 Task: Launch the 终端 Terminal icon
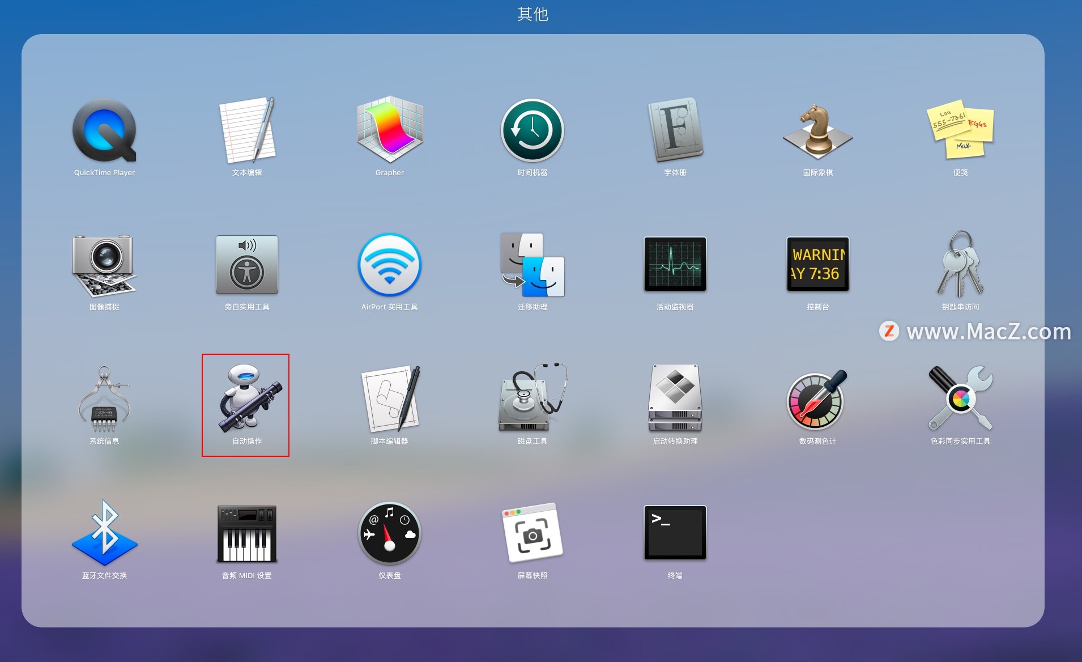point(675,533)
